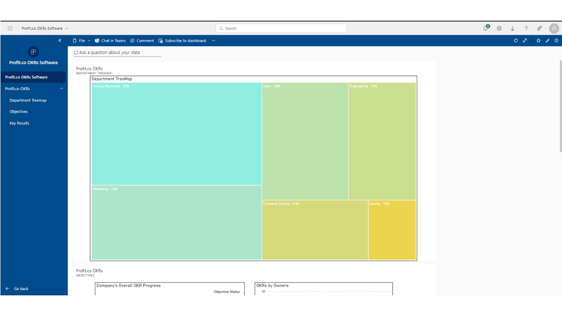Viewport: 562px width, 316px height.
Task: Select the Human Resources treemap tile
Action: coord(177,134)
